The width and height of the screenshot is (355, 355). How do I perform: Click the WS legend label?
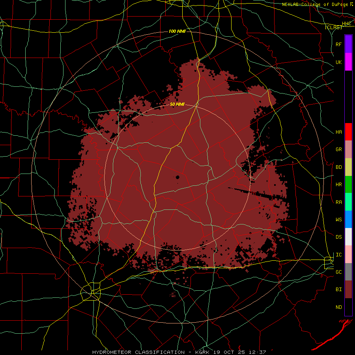tap(338, 220)
